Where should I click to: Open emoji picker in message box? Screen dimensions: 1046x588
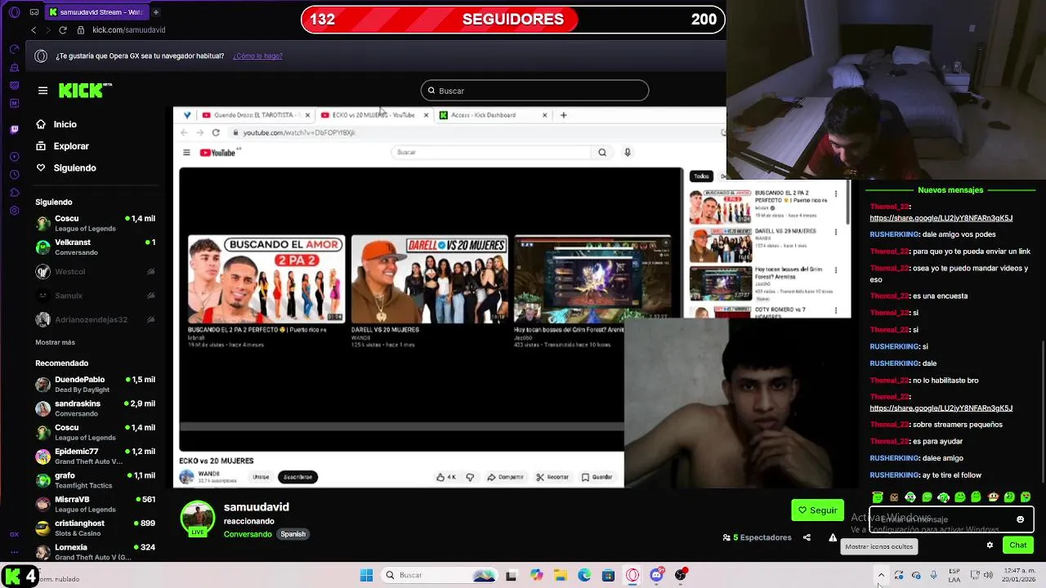(x=1020, y=519)
